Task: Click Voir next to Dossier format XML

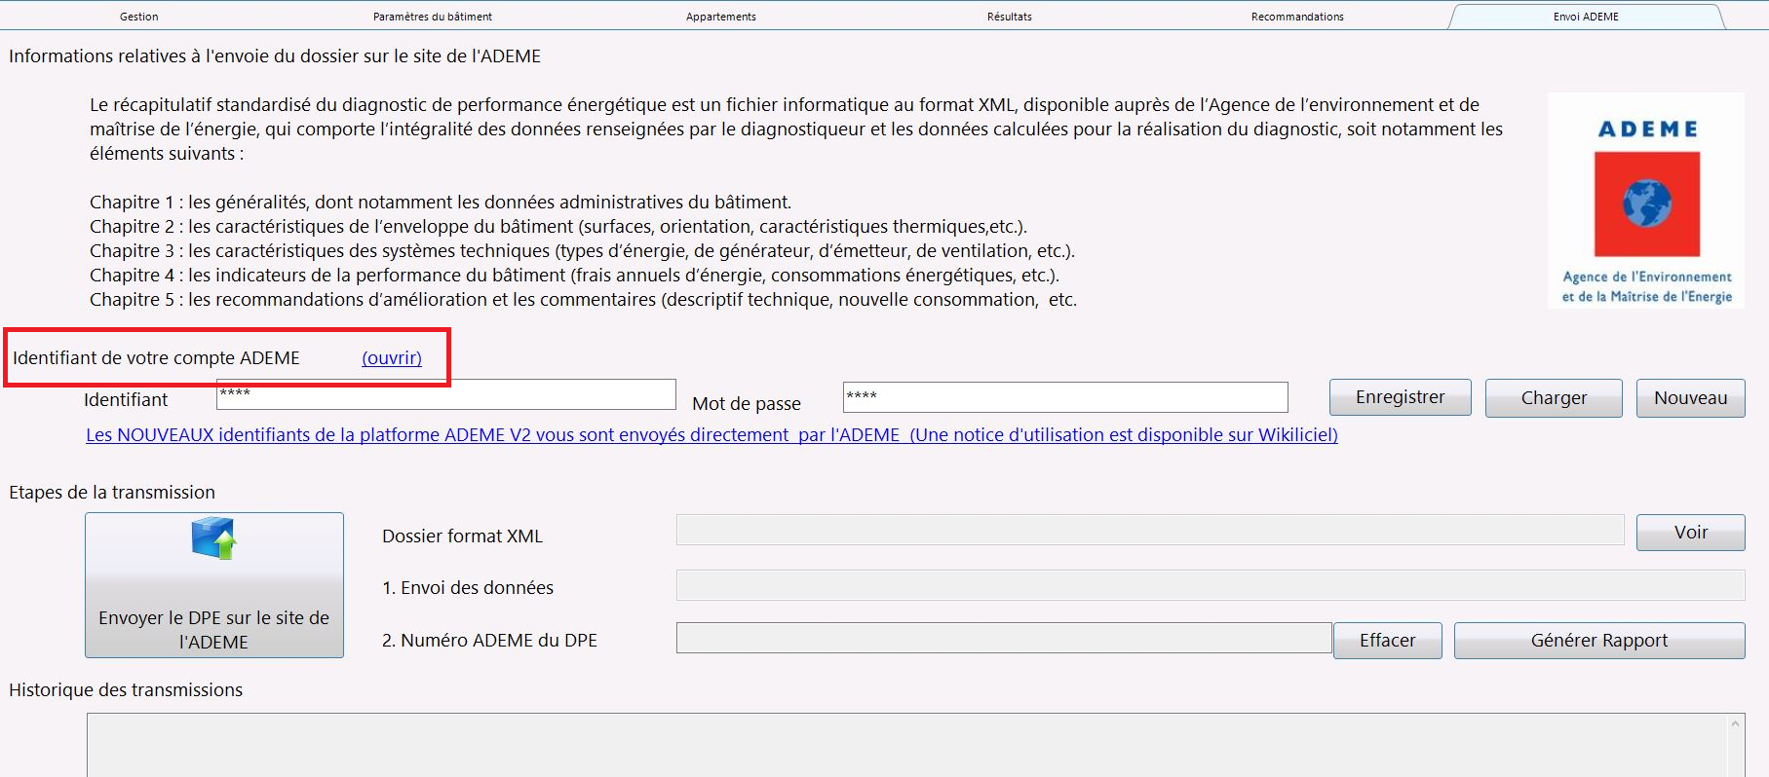Action: pyautogui.click(x=1691, y=533)
